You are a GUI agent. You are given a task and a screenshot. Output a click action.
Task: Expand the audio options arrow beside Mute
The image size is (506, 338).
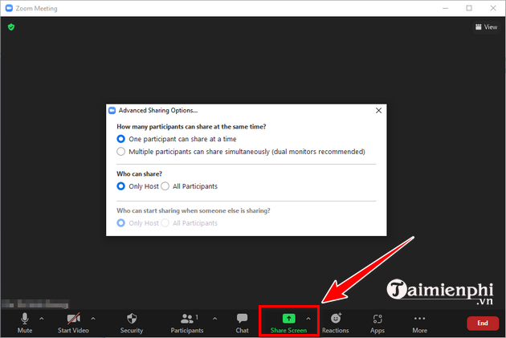42,319
